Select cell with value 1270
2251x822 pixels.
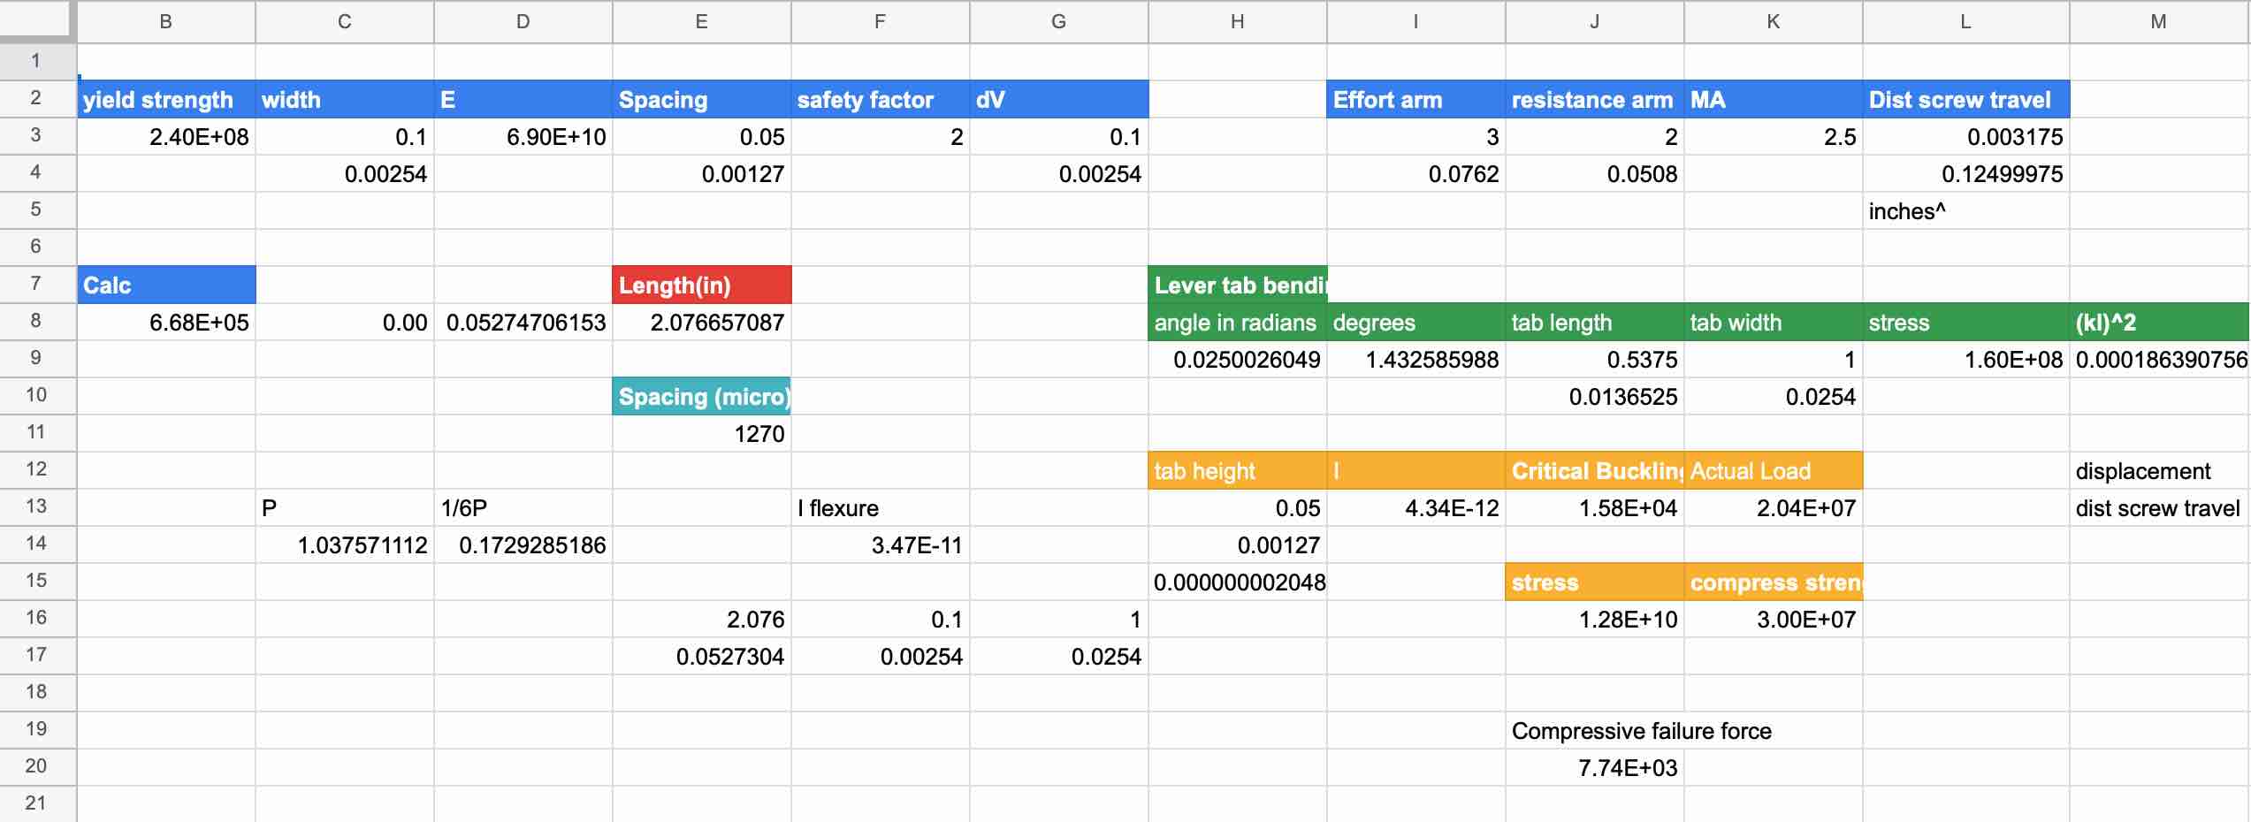coord(702,434)
